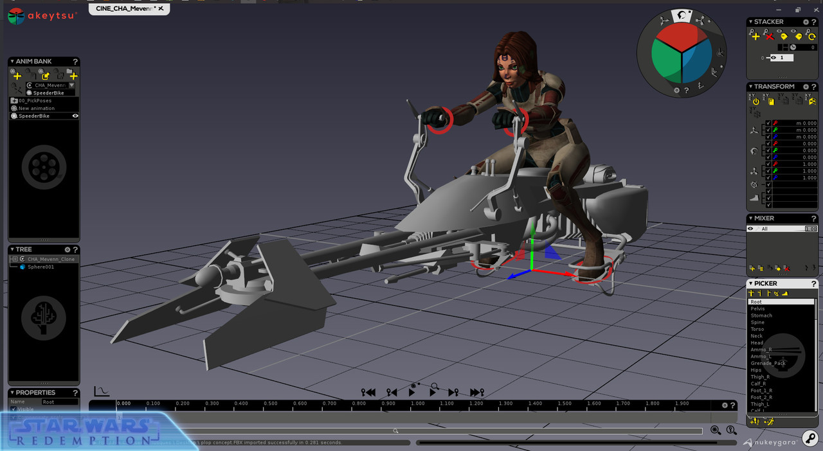
Task: Open the curve editor icon above timeline
Action: pyautogui.click(x=102, y=391)
